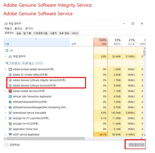Sort by the 이름 column header
The image size is (155, 153).
pyautogui.click(x=37, y=42)
